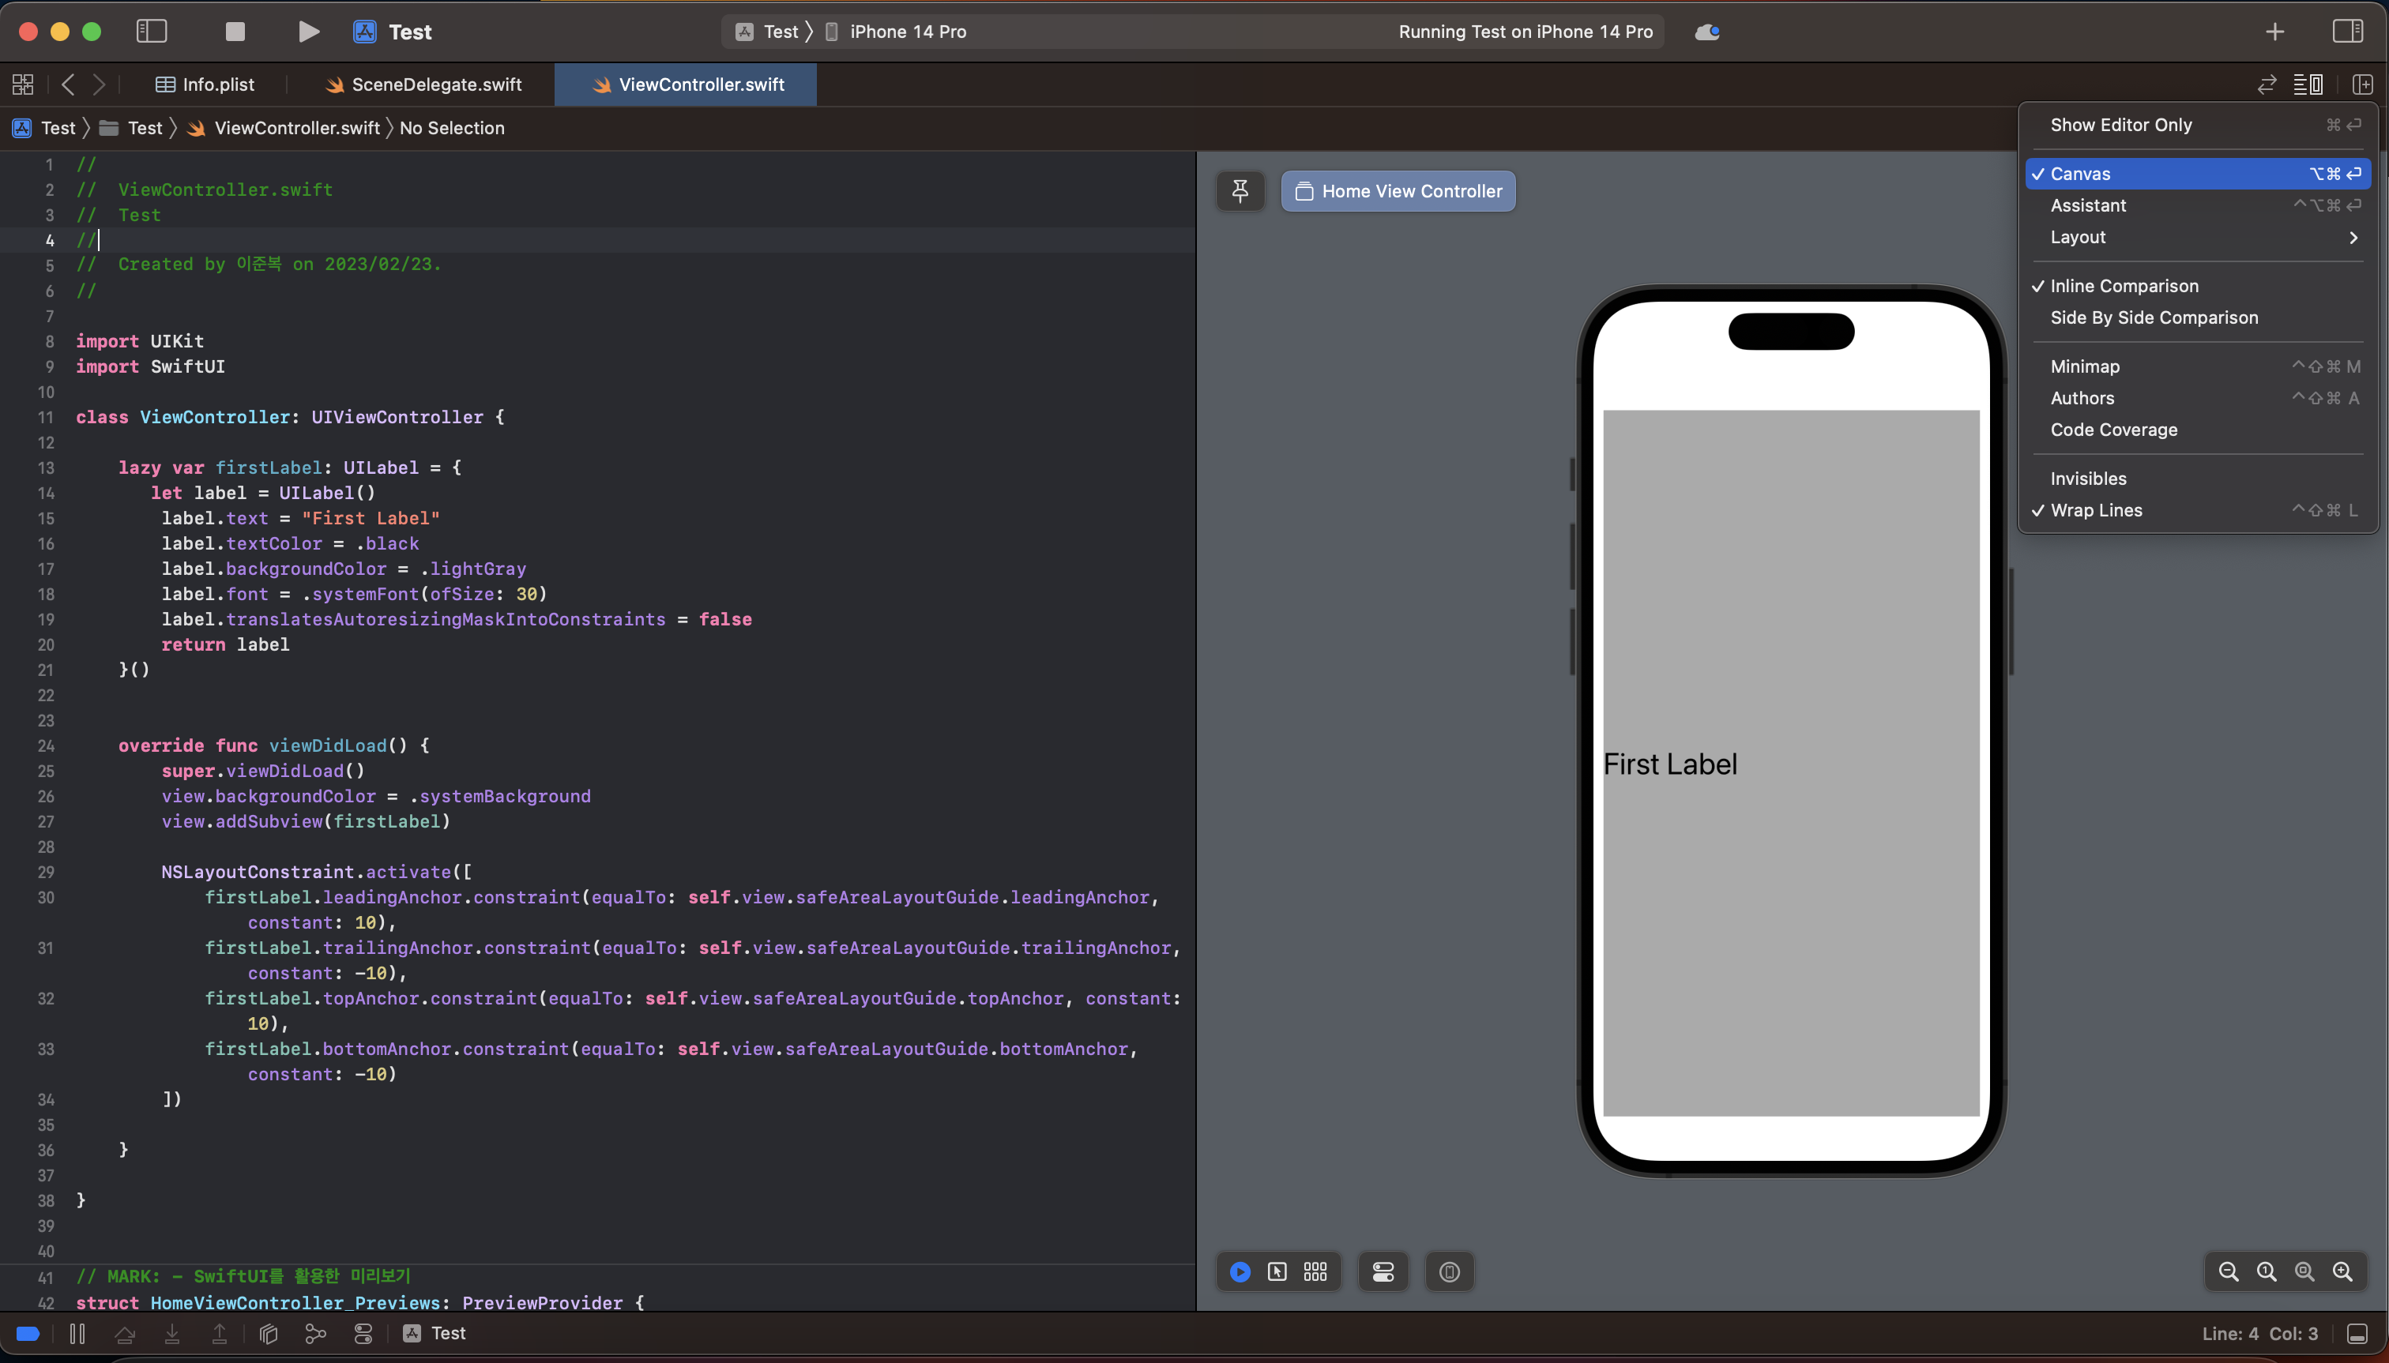Select Minimap menu item
Screen dimensions: 2389x1363
[2085, 366]
